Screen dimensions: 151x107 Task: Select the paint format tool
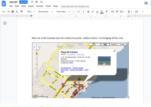pyautogui.click(x=21, y=12)
